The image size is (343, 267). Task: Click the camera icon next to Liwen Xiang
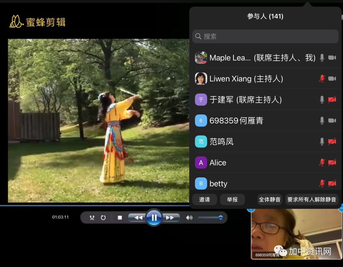point(332,79)
